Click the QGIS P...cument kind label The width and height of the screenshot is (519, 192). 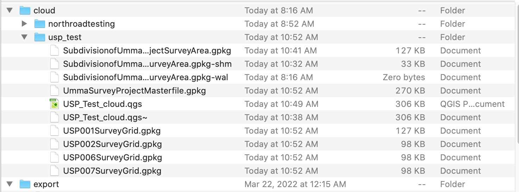472,104
